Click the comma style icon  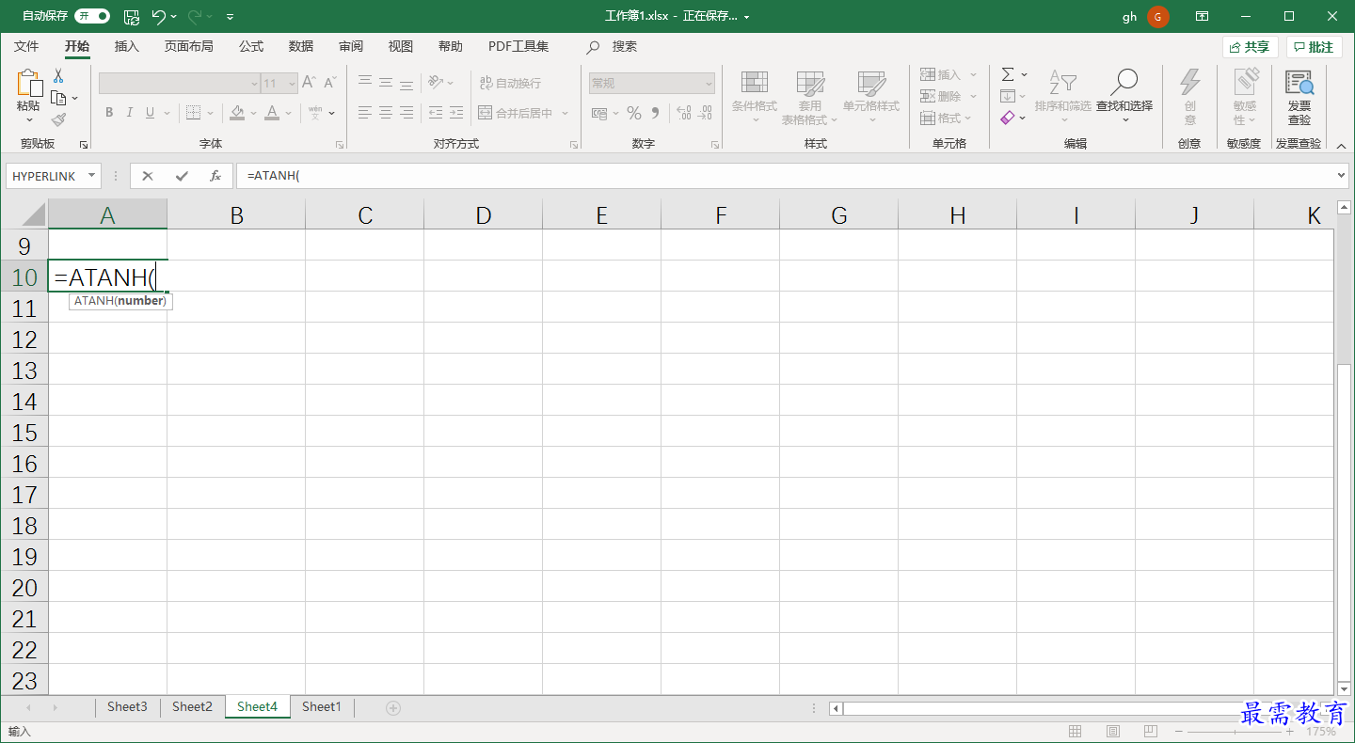655,114
